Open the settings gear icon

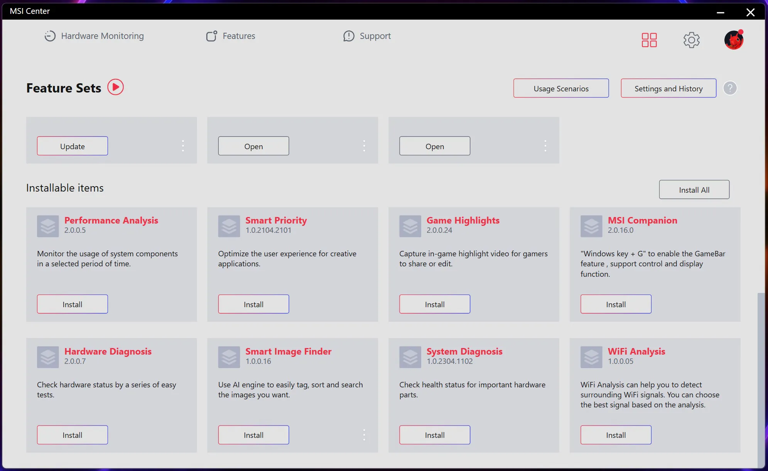692,40
